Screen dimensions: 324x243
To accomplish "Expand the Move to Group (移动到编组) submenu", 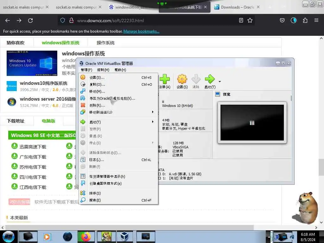I will [x=119, y=112].
